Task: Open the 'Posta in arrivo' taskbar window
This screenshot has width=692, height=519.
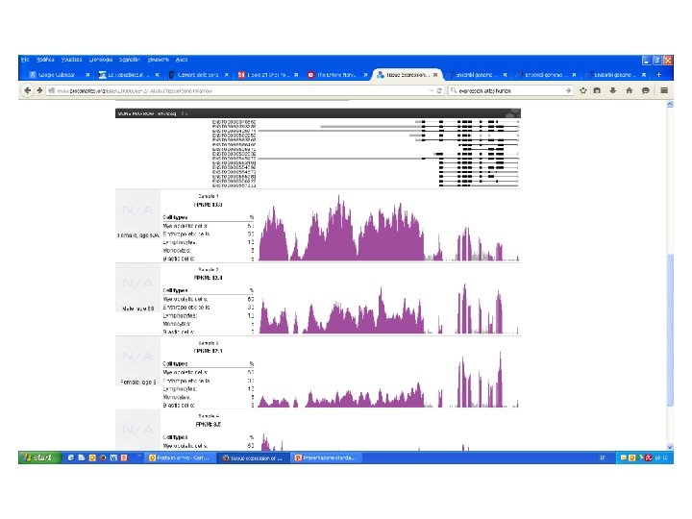Action: click(182, 457)
